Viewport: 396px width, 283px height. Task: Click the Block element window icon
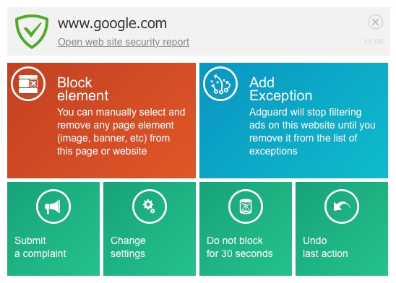click(x=28, y=84)
